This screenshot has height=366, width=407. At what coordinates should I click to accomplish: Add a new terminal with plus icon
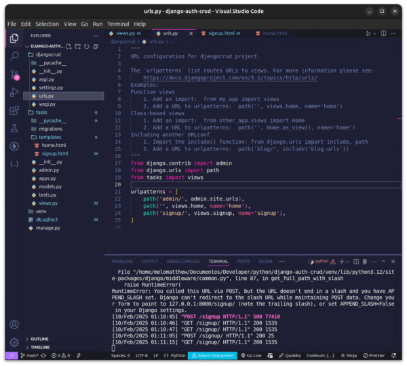(342, 262)
